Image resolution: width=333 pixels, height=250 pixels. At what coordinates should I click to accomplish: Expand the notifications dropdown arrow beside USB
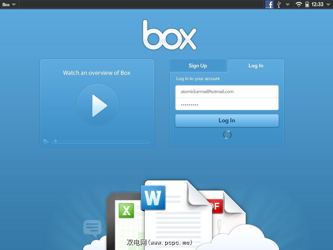[x=287, y=5]
